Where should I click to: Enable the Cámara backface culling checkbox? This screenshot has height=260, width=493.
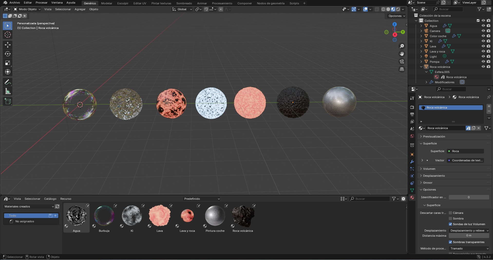pyautogui.click(x=450, y=213)
